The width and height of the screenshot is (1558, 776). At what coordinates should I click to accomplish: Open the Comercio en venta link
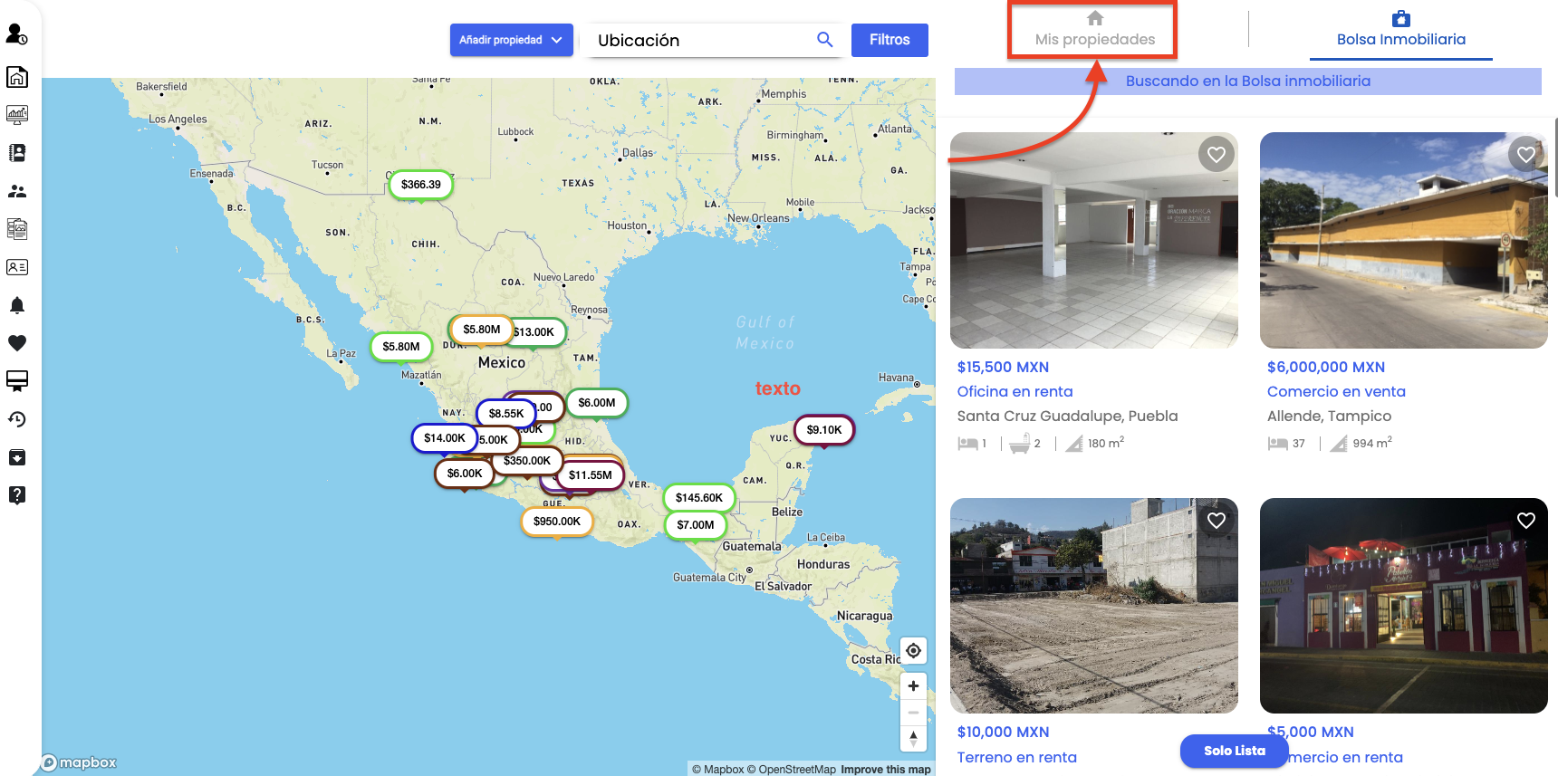tap(1336, 392)
